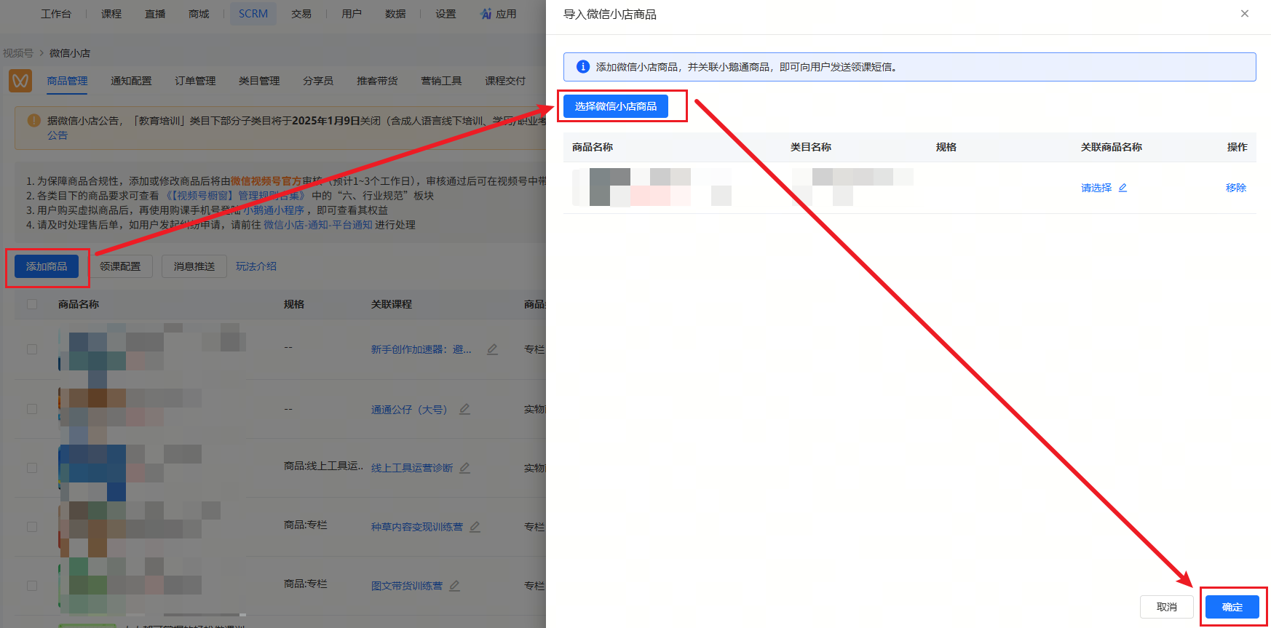Screen dimensions: 1271x628
Task: Confirm the import with 确定
Action: (1232, 607)
